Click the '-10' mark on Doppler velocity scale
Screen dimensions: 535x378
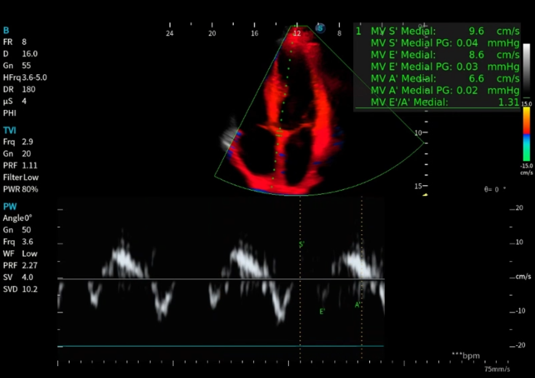tap(520, 311)
